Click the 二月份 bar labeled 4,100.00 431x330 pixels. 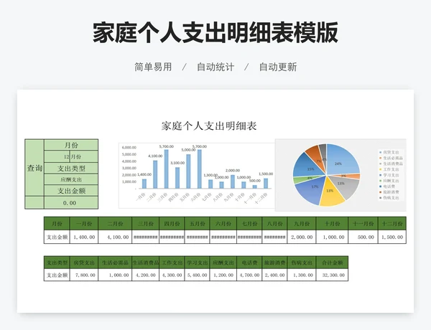(155, 174)
